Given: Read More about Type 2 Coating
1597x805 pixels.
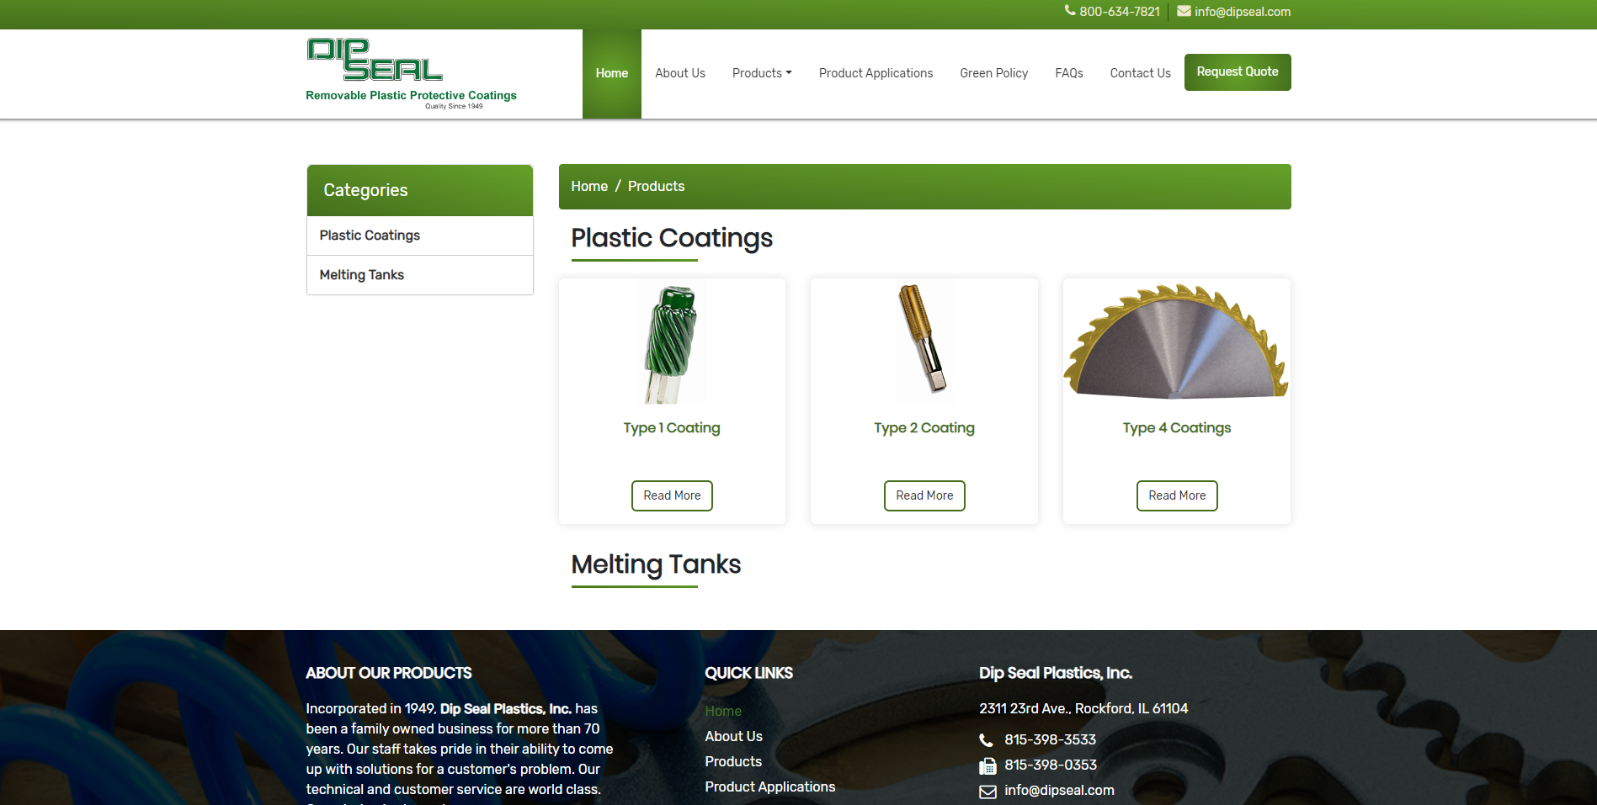Looking at the screenshot, I should click(x=924, y=495).
